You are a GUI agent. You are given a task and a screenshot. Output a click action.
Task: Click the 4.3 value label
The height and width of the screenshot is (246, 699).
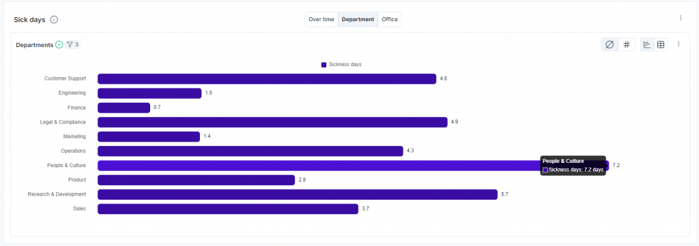pyautogui.click(x=410, y=151)
